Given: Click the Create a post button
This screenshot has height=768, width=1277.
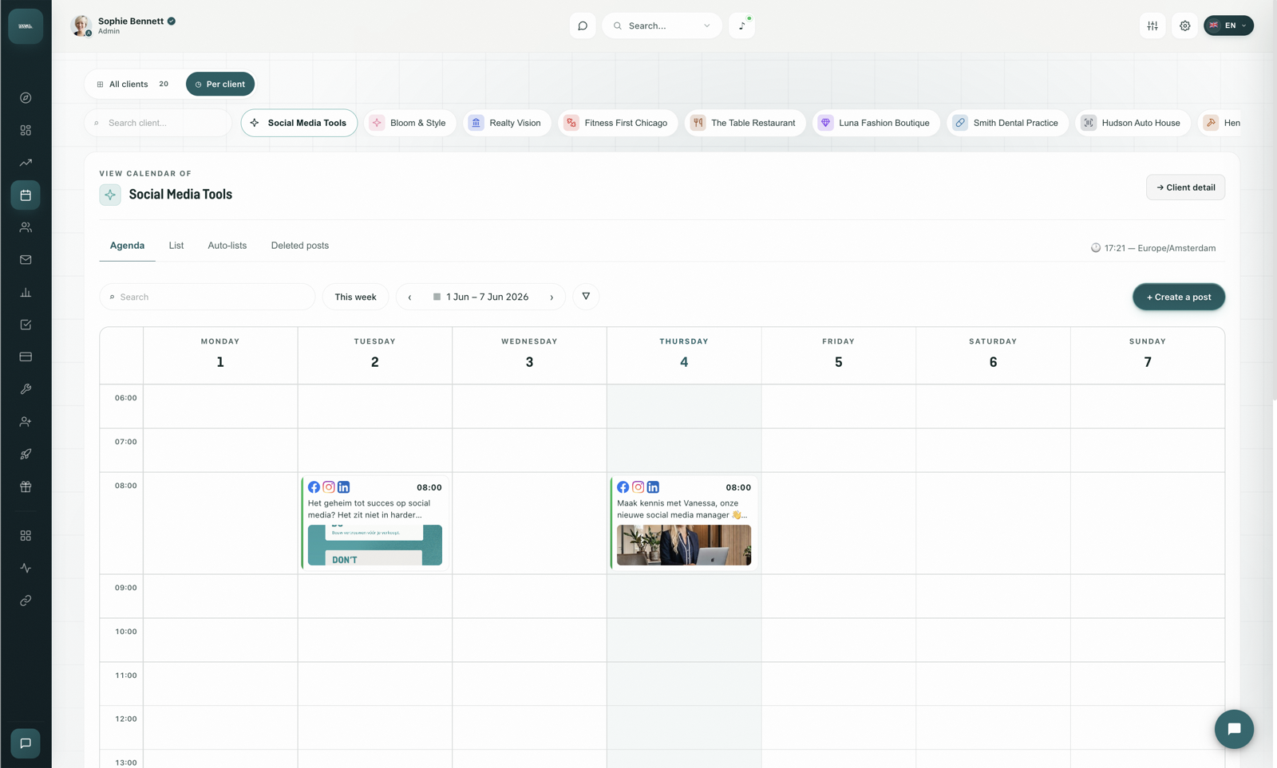Looking at the screenshot, I should tap(1179, 297).
